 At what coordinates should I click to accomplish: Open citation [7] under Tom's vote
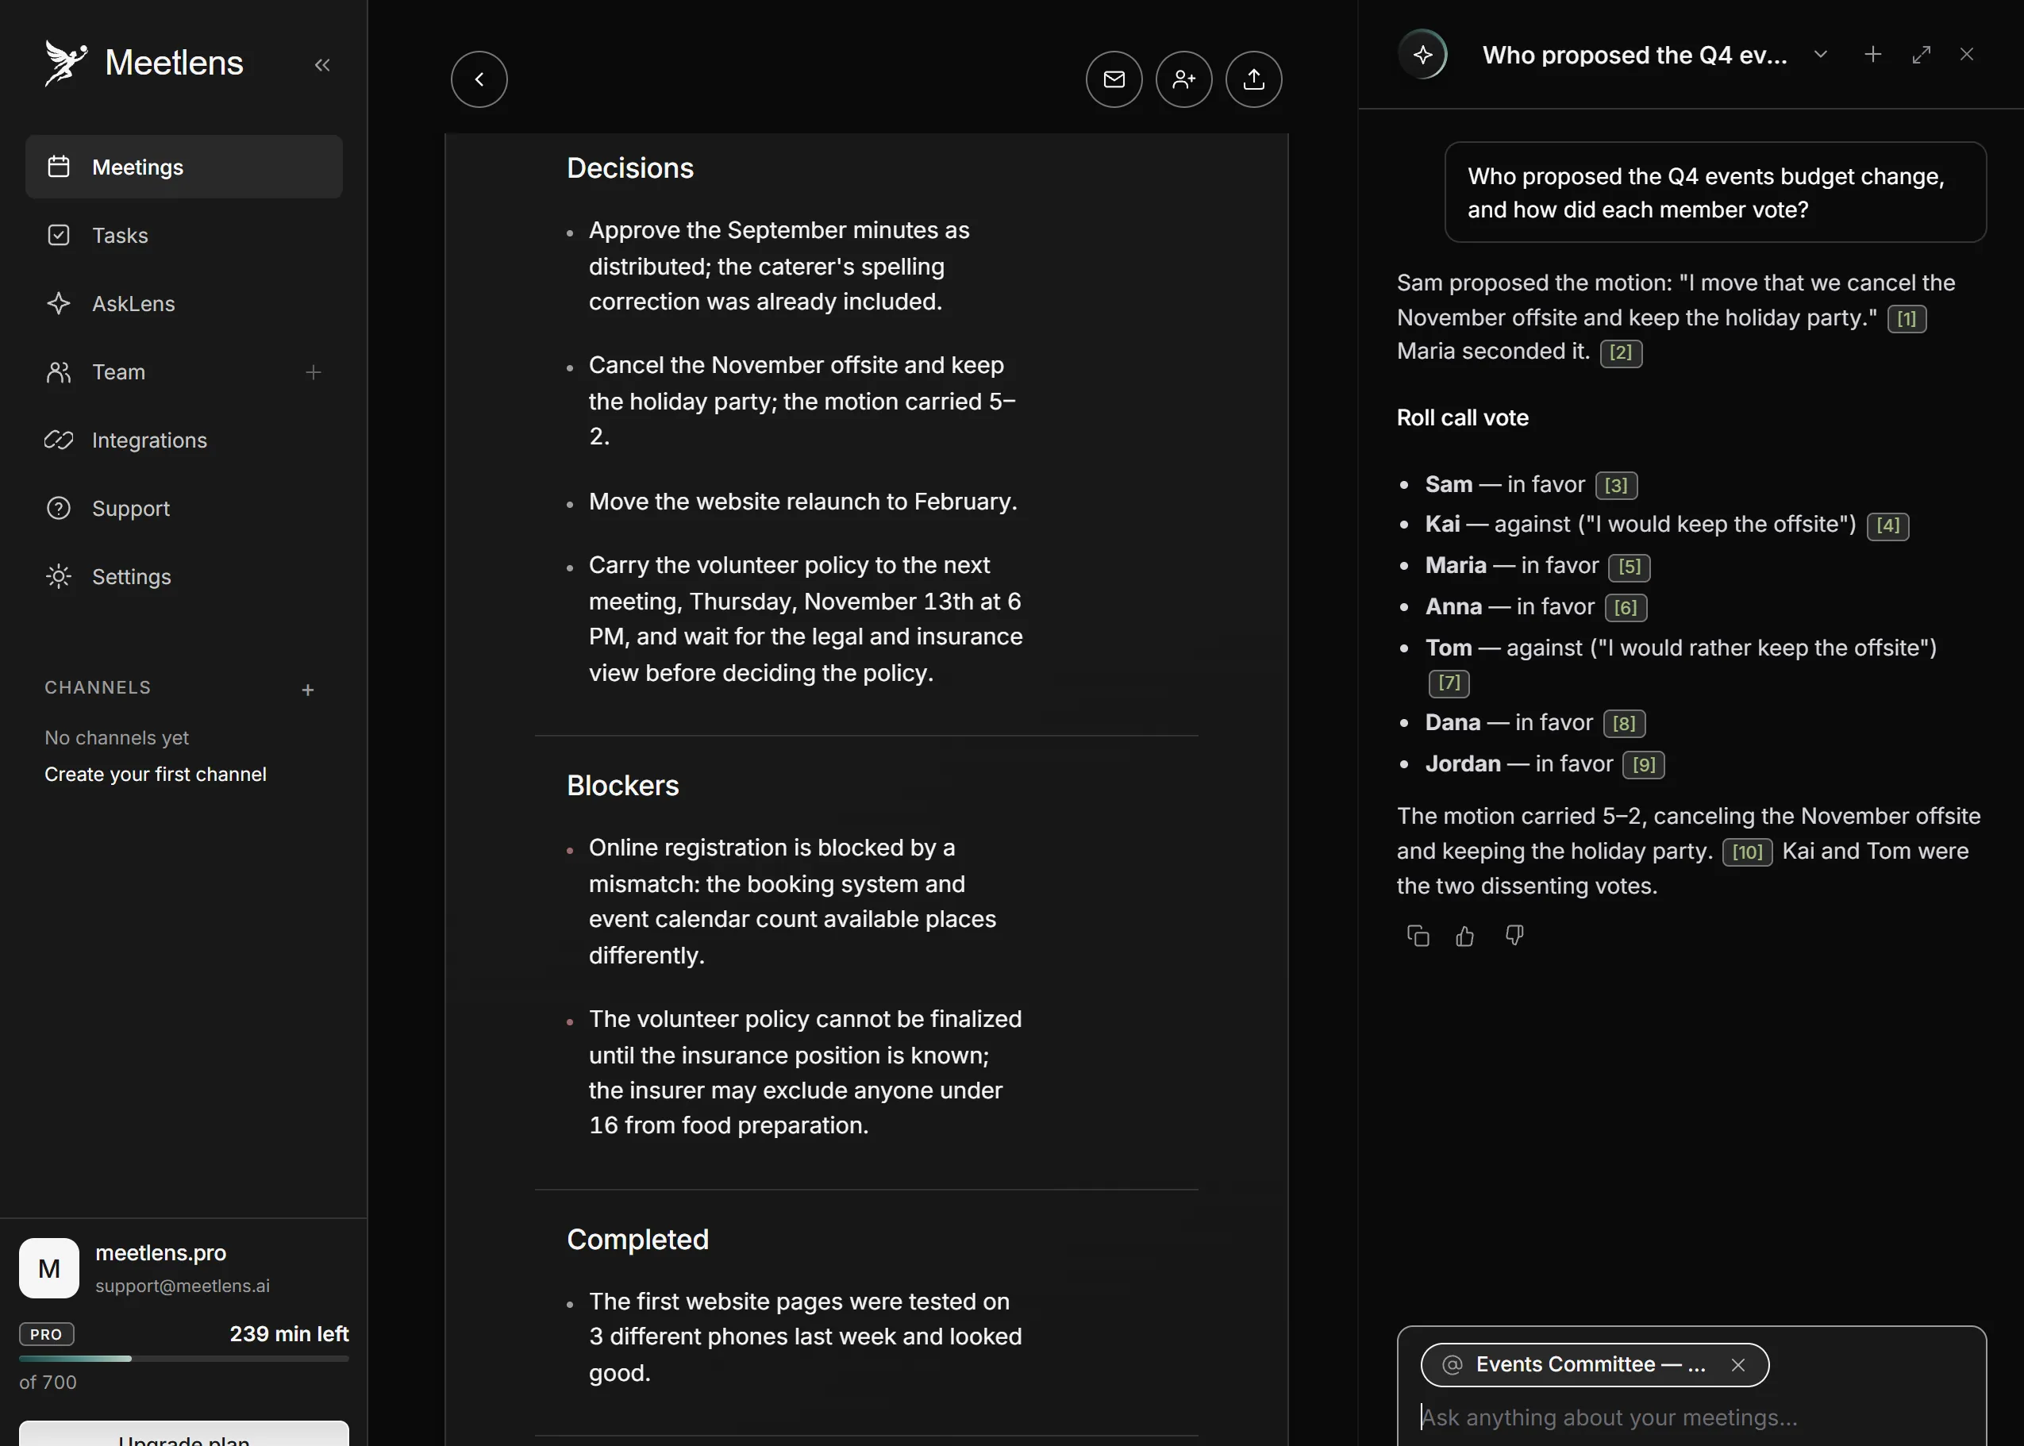click(1449, 683)
